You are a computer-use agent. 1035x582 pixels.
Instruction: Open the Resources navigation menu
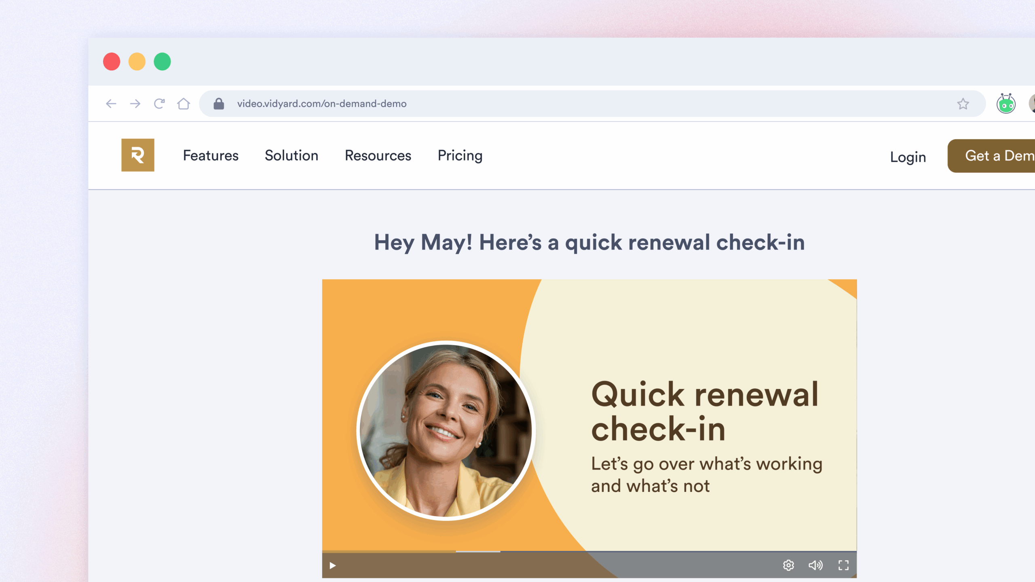click(378, 156)
